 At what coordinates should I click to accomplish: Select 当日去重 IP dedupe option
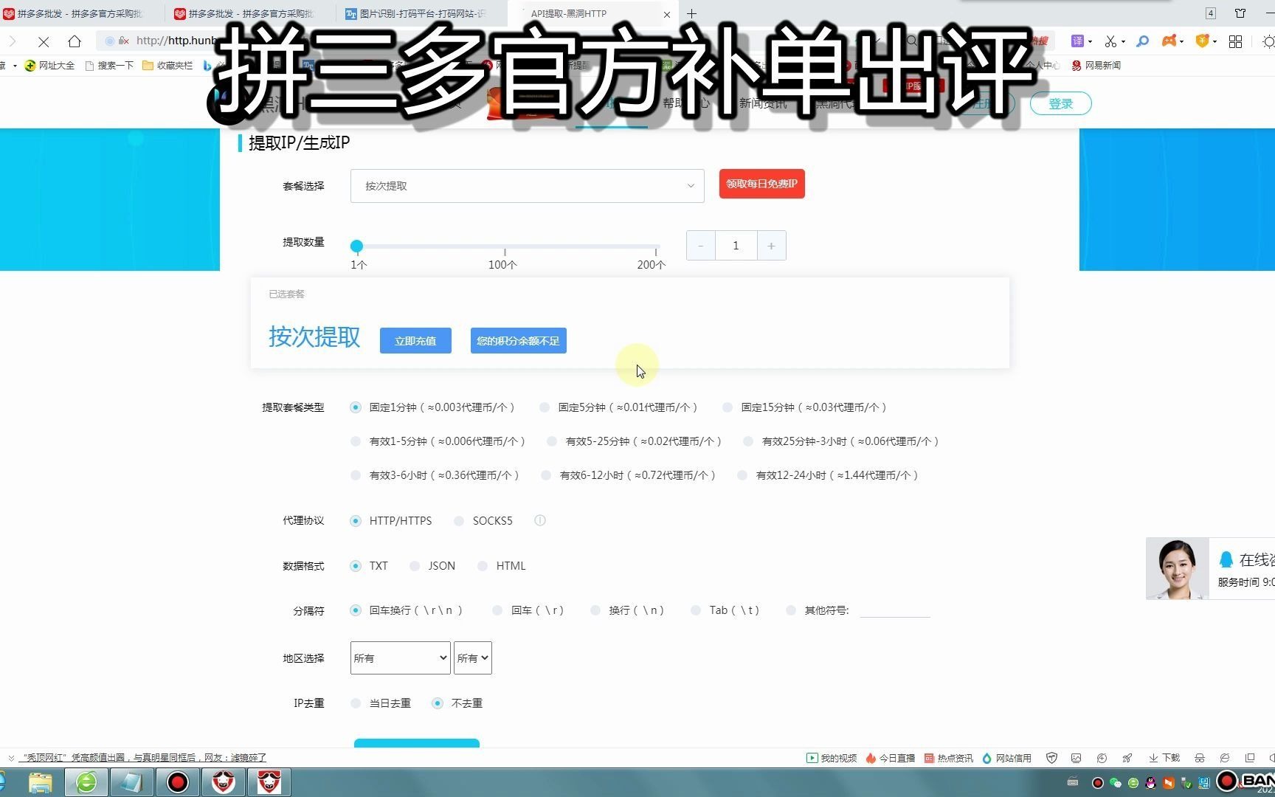coord(356,703)
